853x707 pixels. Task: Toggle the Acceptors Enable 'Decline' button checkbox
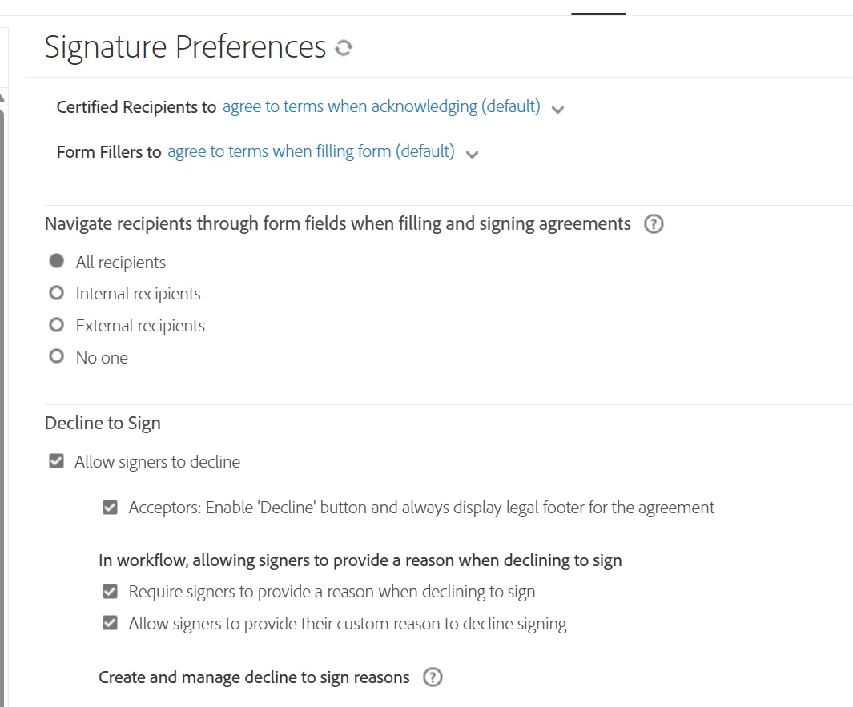pyautogui.click(x=111, y=507)
